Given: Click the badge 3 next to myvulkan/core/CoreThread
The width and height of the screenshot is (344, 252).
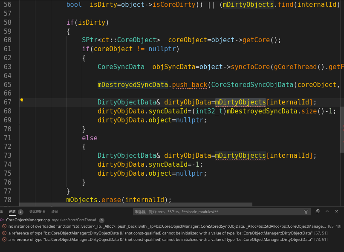Looking at the screenshot, I should (x=101, y=220).
